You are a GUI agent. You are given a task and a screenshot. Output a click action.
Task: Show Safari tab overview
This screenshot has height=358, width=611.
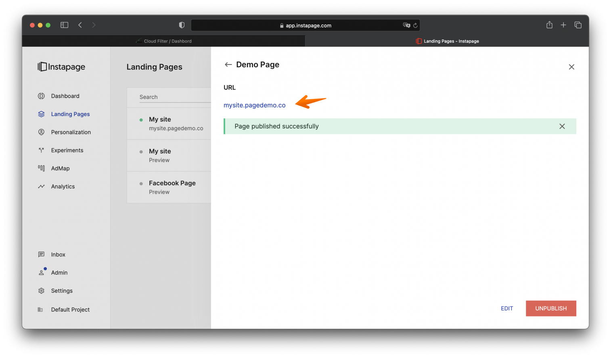pos(578,25)
